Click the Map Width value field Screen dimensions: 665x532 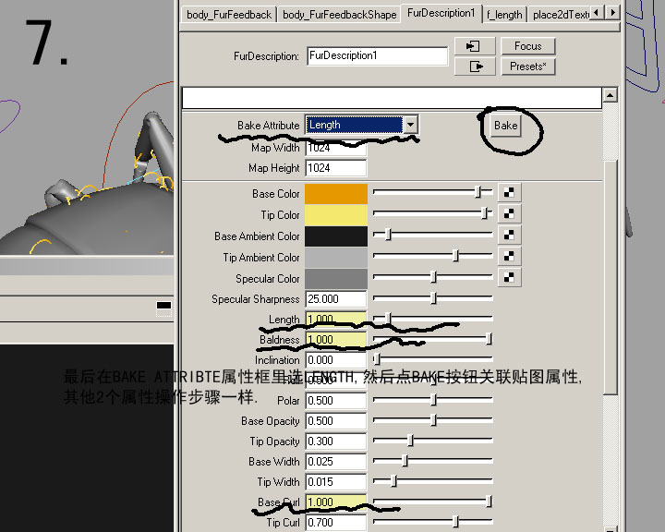(336, 148)
